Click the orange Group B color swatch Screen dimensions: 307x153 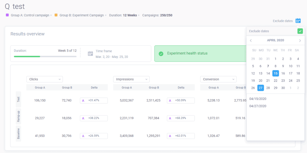click(56, 15)
